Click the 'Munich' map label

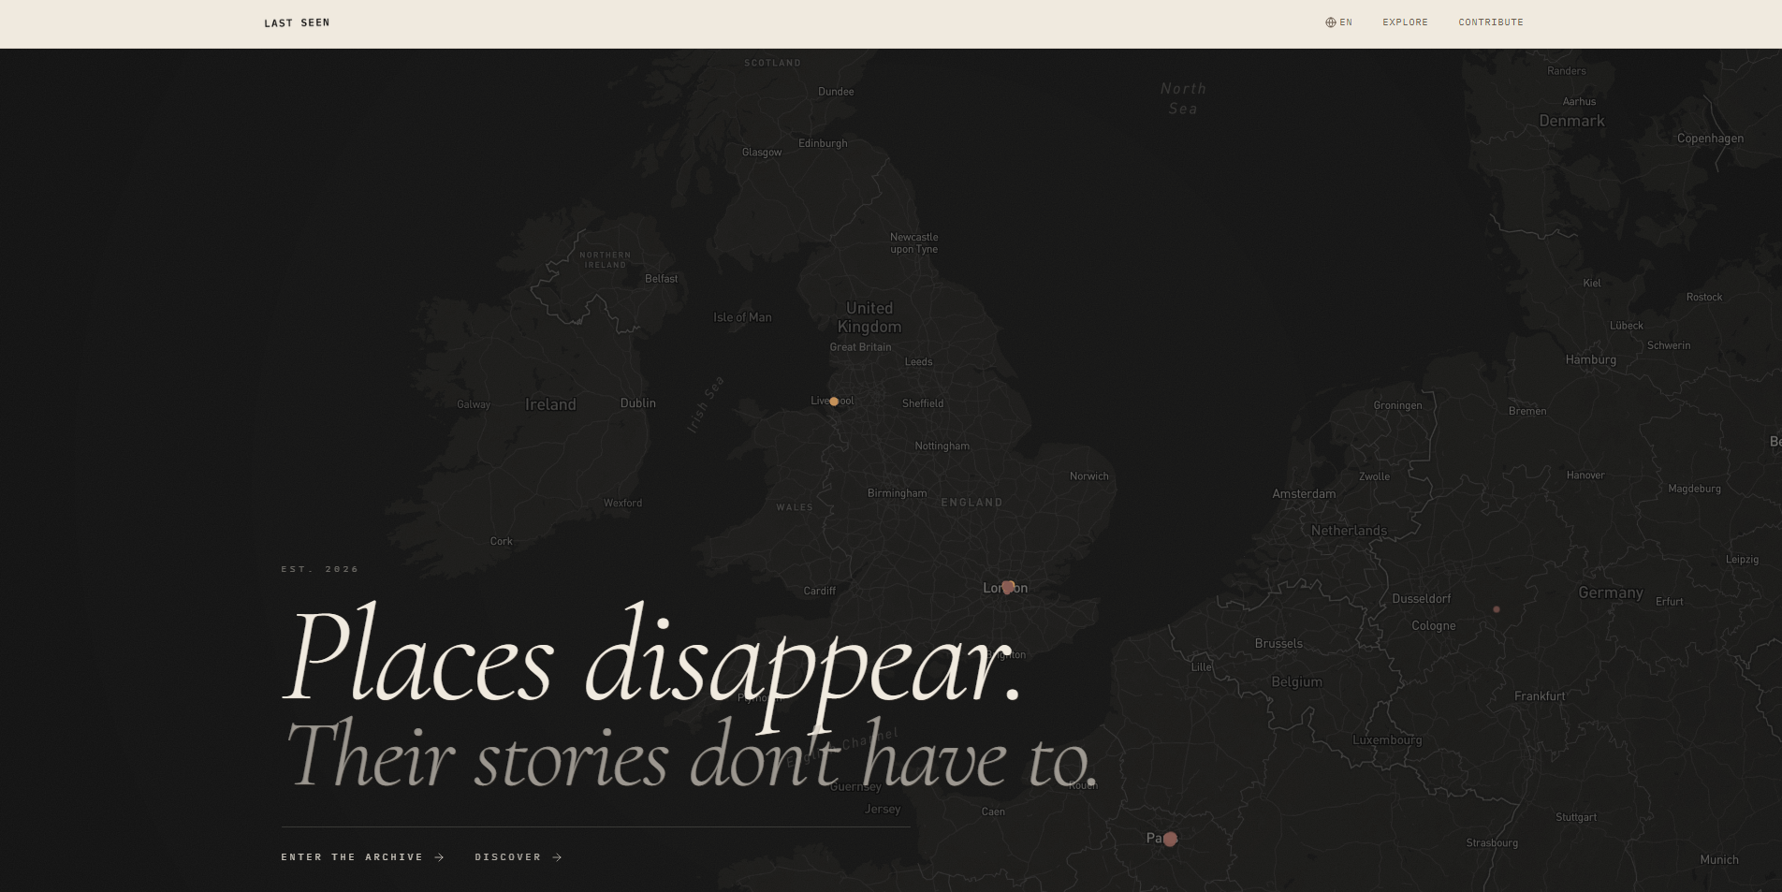point(1719,860)
